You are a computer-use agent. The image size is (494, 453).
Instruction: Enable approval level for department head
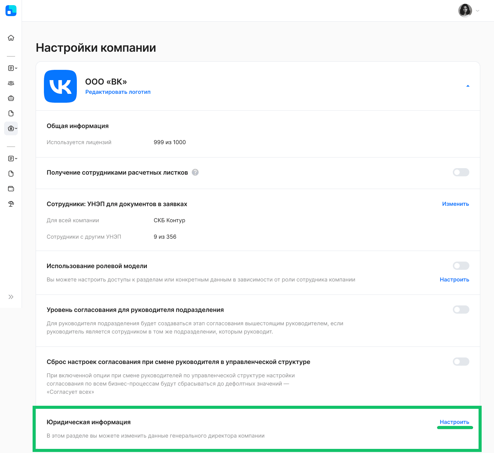click(461, 310)
